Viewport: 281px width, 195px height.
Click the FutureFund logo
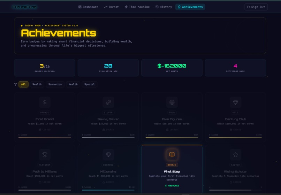24,7
